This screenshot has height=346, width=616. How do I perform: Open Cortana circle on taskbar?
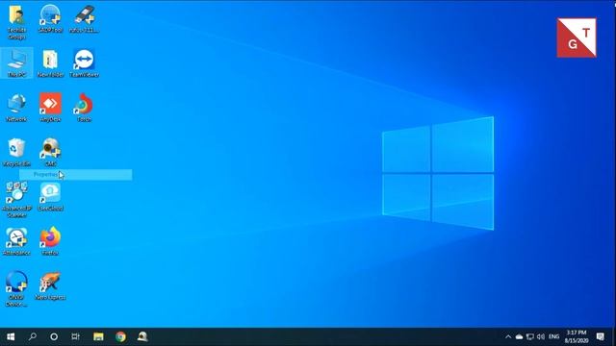pos(54,336)
